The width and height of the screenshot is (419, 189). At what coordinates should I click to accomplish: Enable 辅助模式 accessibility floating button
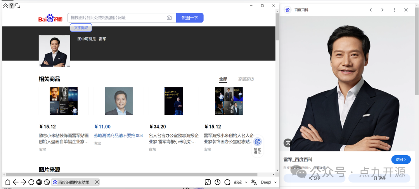click(258, 146)
